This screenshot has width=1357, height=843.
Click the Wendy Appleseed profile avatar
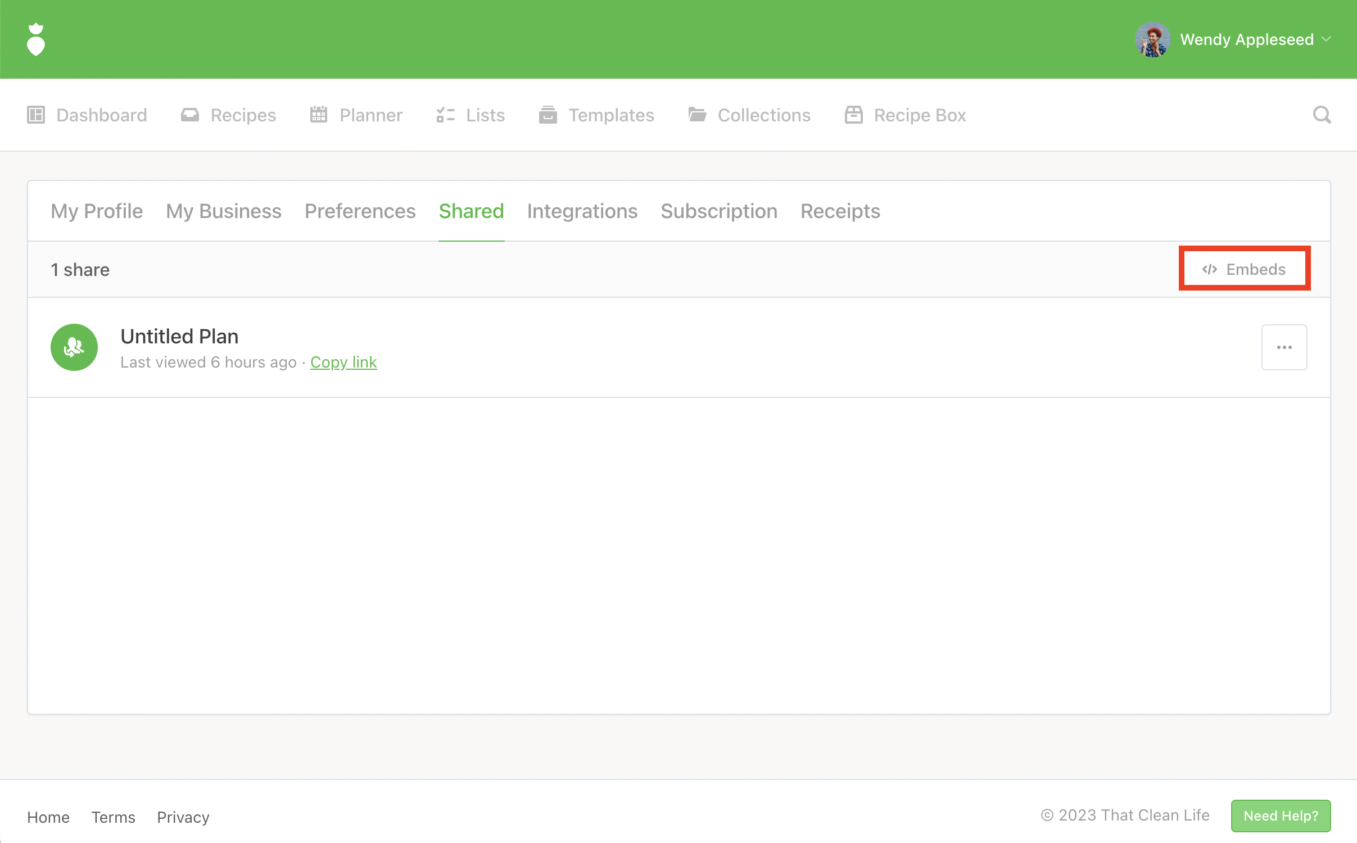click(1152, 39)
